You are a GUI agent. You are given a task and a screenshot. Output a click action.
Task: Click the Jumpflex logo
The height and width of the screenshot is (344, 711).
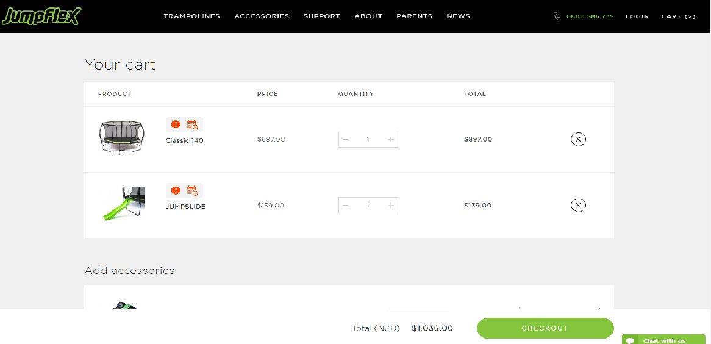(41, 16)
